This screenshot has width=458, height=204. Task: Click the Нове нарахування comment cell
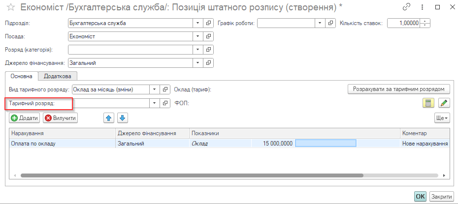click(x=425, y=144)
